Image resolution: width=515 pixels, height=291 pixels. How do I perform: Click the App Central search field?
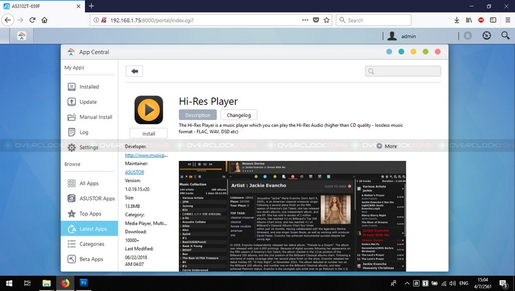coord(403,71)
